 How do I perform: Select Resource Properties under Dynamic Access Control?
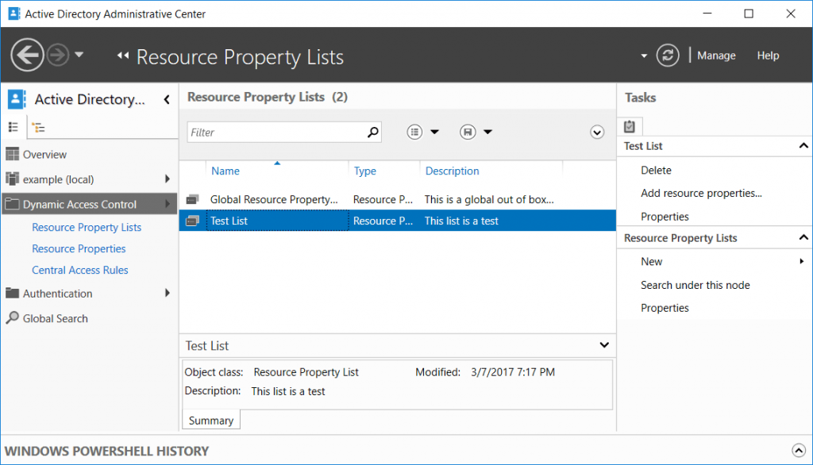[81, 248]
